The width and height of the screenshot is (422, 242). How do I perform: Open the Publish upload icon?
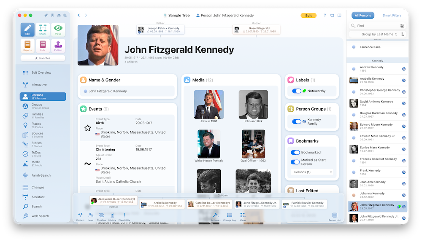(58, 46)
